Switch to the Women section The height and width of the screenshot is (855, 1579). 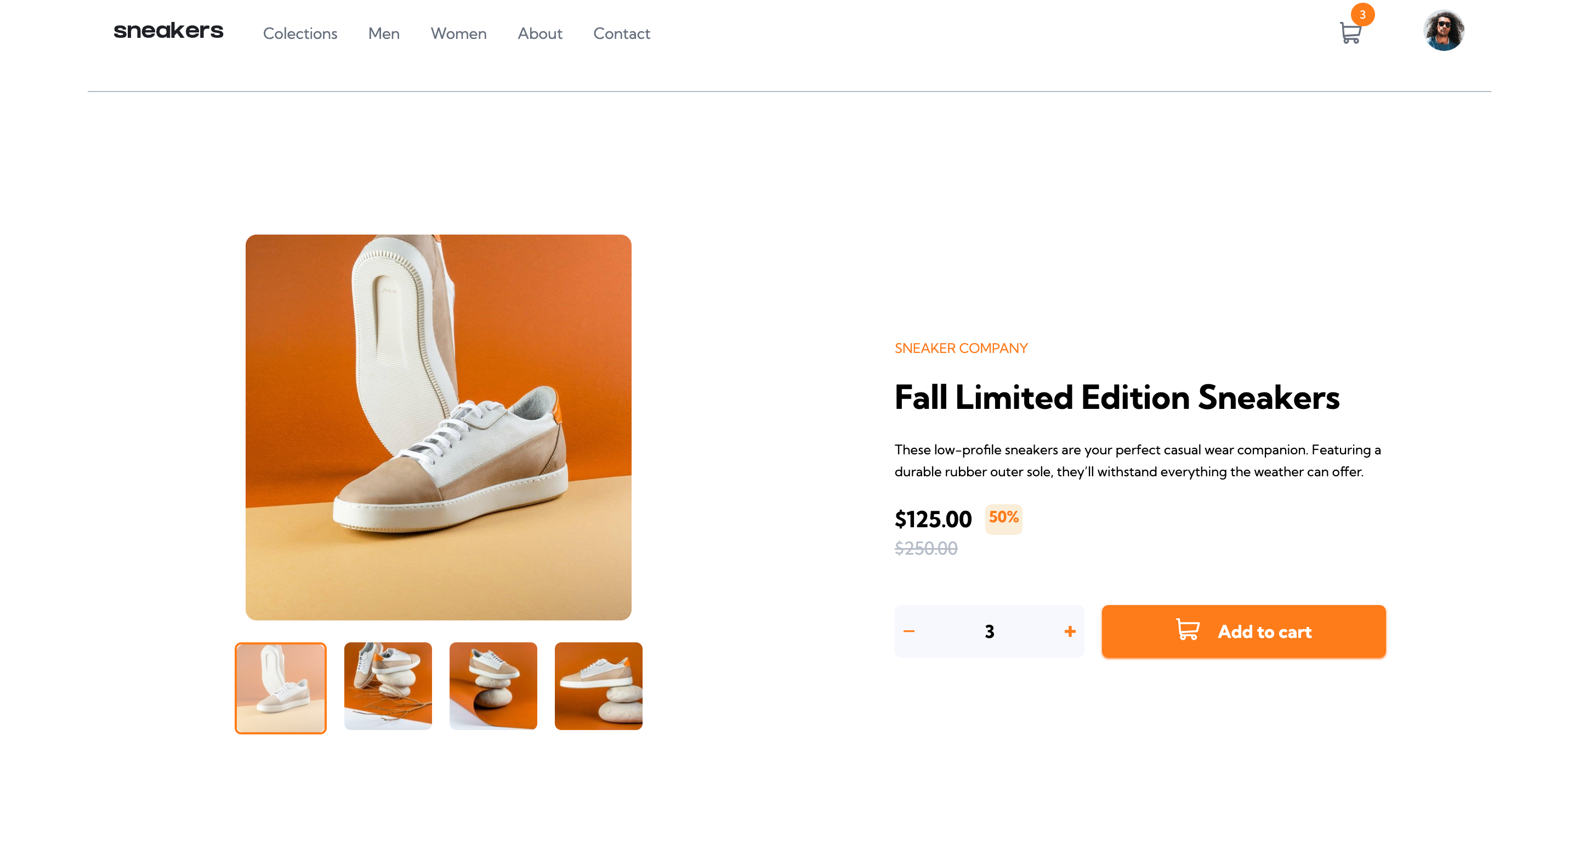pyautogui.click(x=458, y=34)
